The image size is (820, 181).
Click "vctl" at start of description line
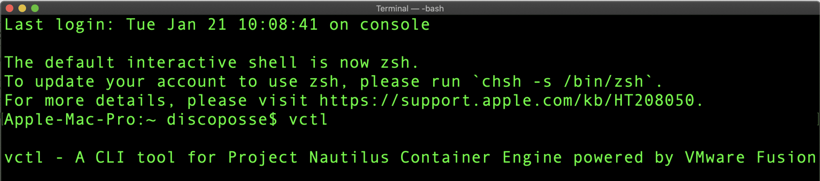(x=24, y=157)
